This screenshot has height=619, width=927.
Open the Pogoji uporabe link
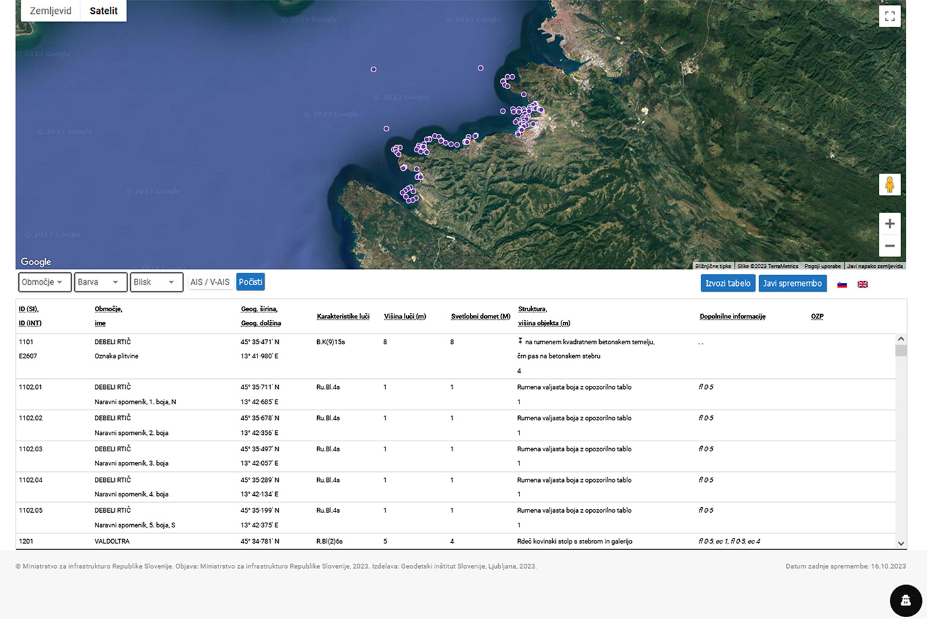point(822,266)
